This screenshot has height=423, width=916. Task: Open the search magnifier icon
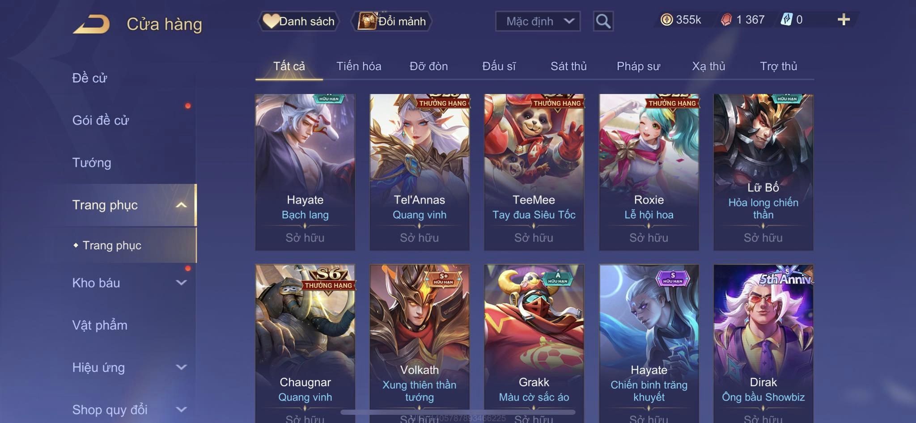tap(603, 21)
